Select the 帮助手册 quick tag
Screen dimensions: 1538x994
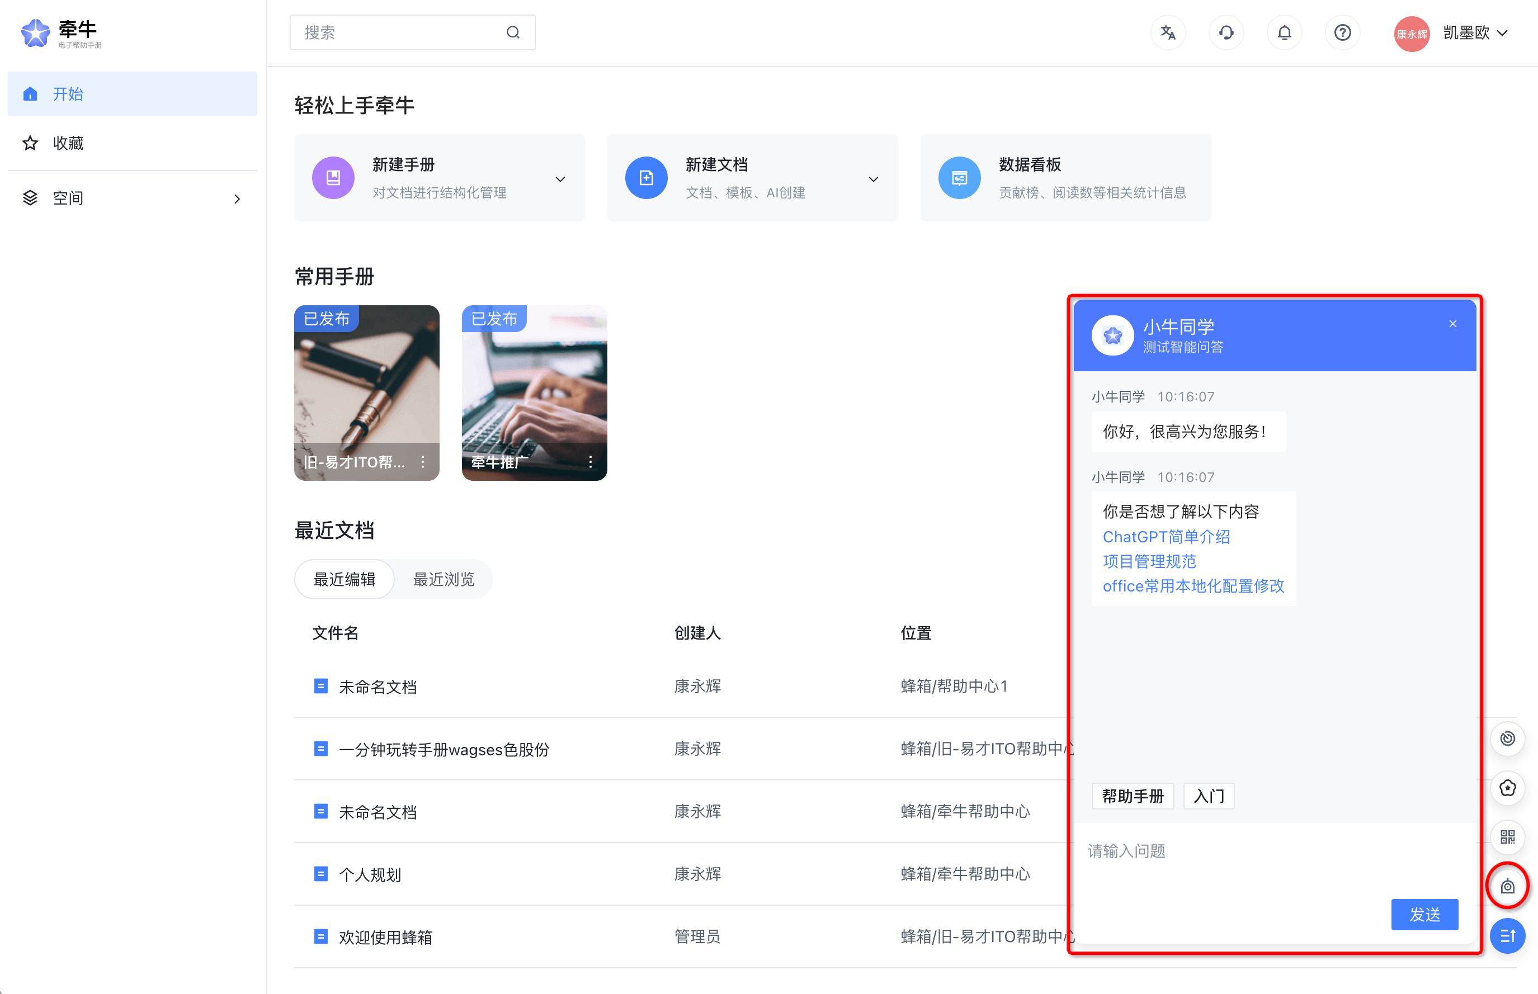pos(1132,796)
